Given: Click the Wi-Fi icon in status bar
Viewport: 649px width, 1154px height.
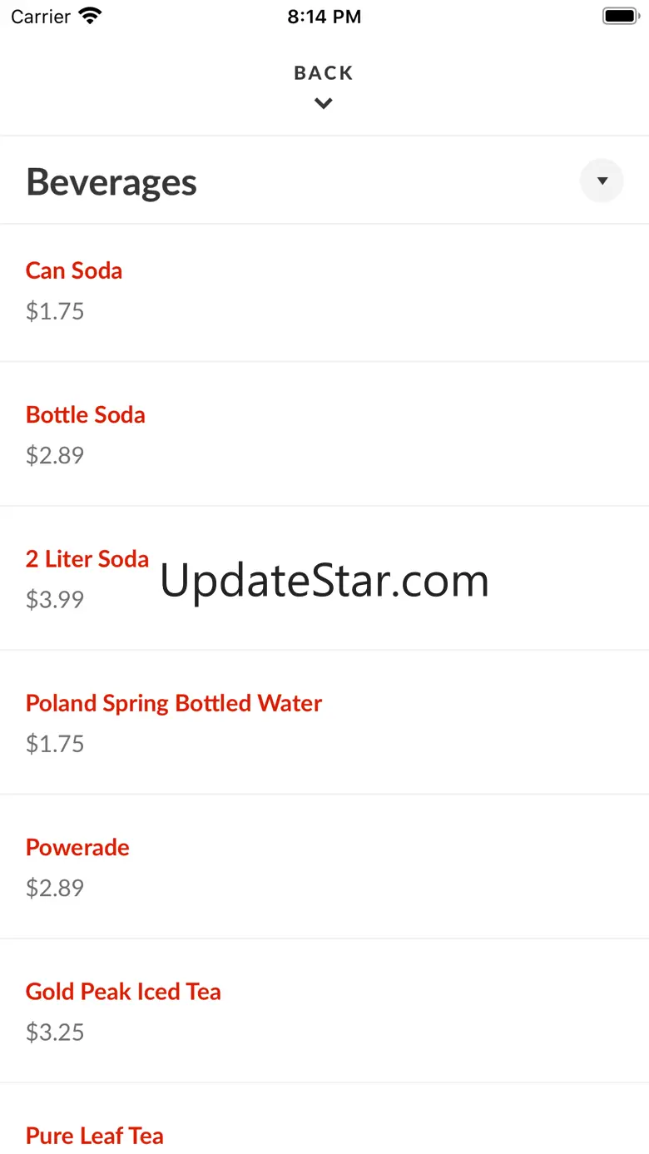Looking at the screenshot, I should [89, 16].
